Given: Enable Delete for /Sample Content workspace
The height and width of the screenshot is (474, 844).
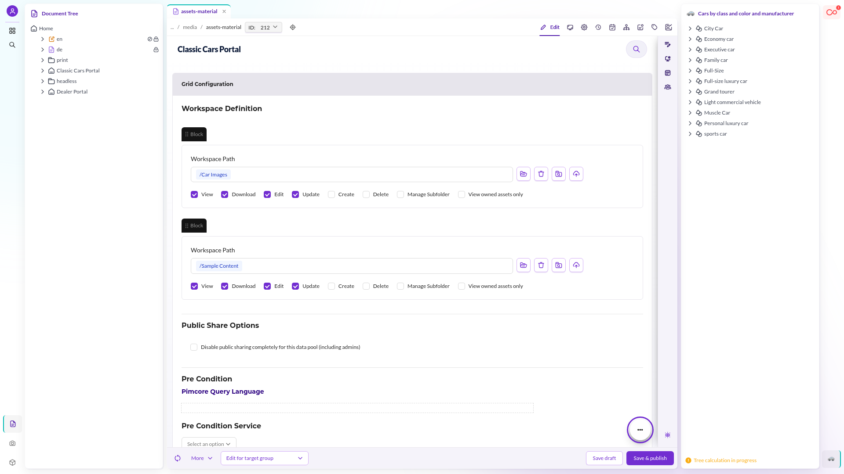Looking at the screenshot, I should click(x=366, y=286).
